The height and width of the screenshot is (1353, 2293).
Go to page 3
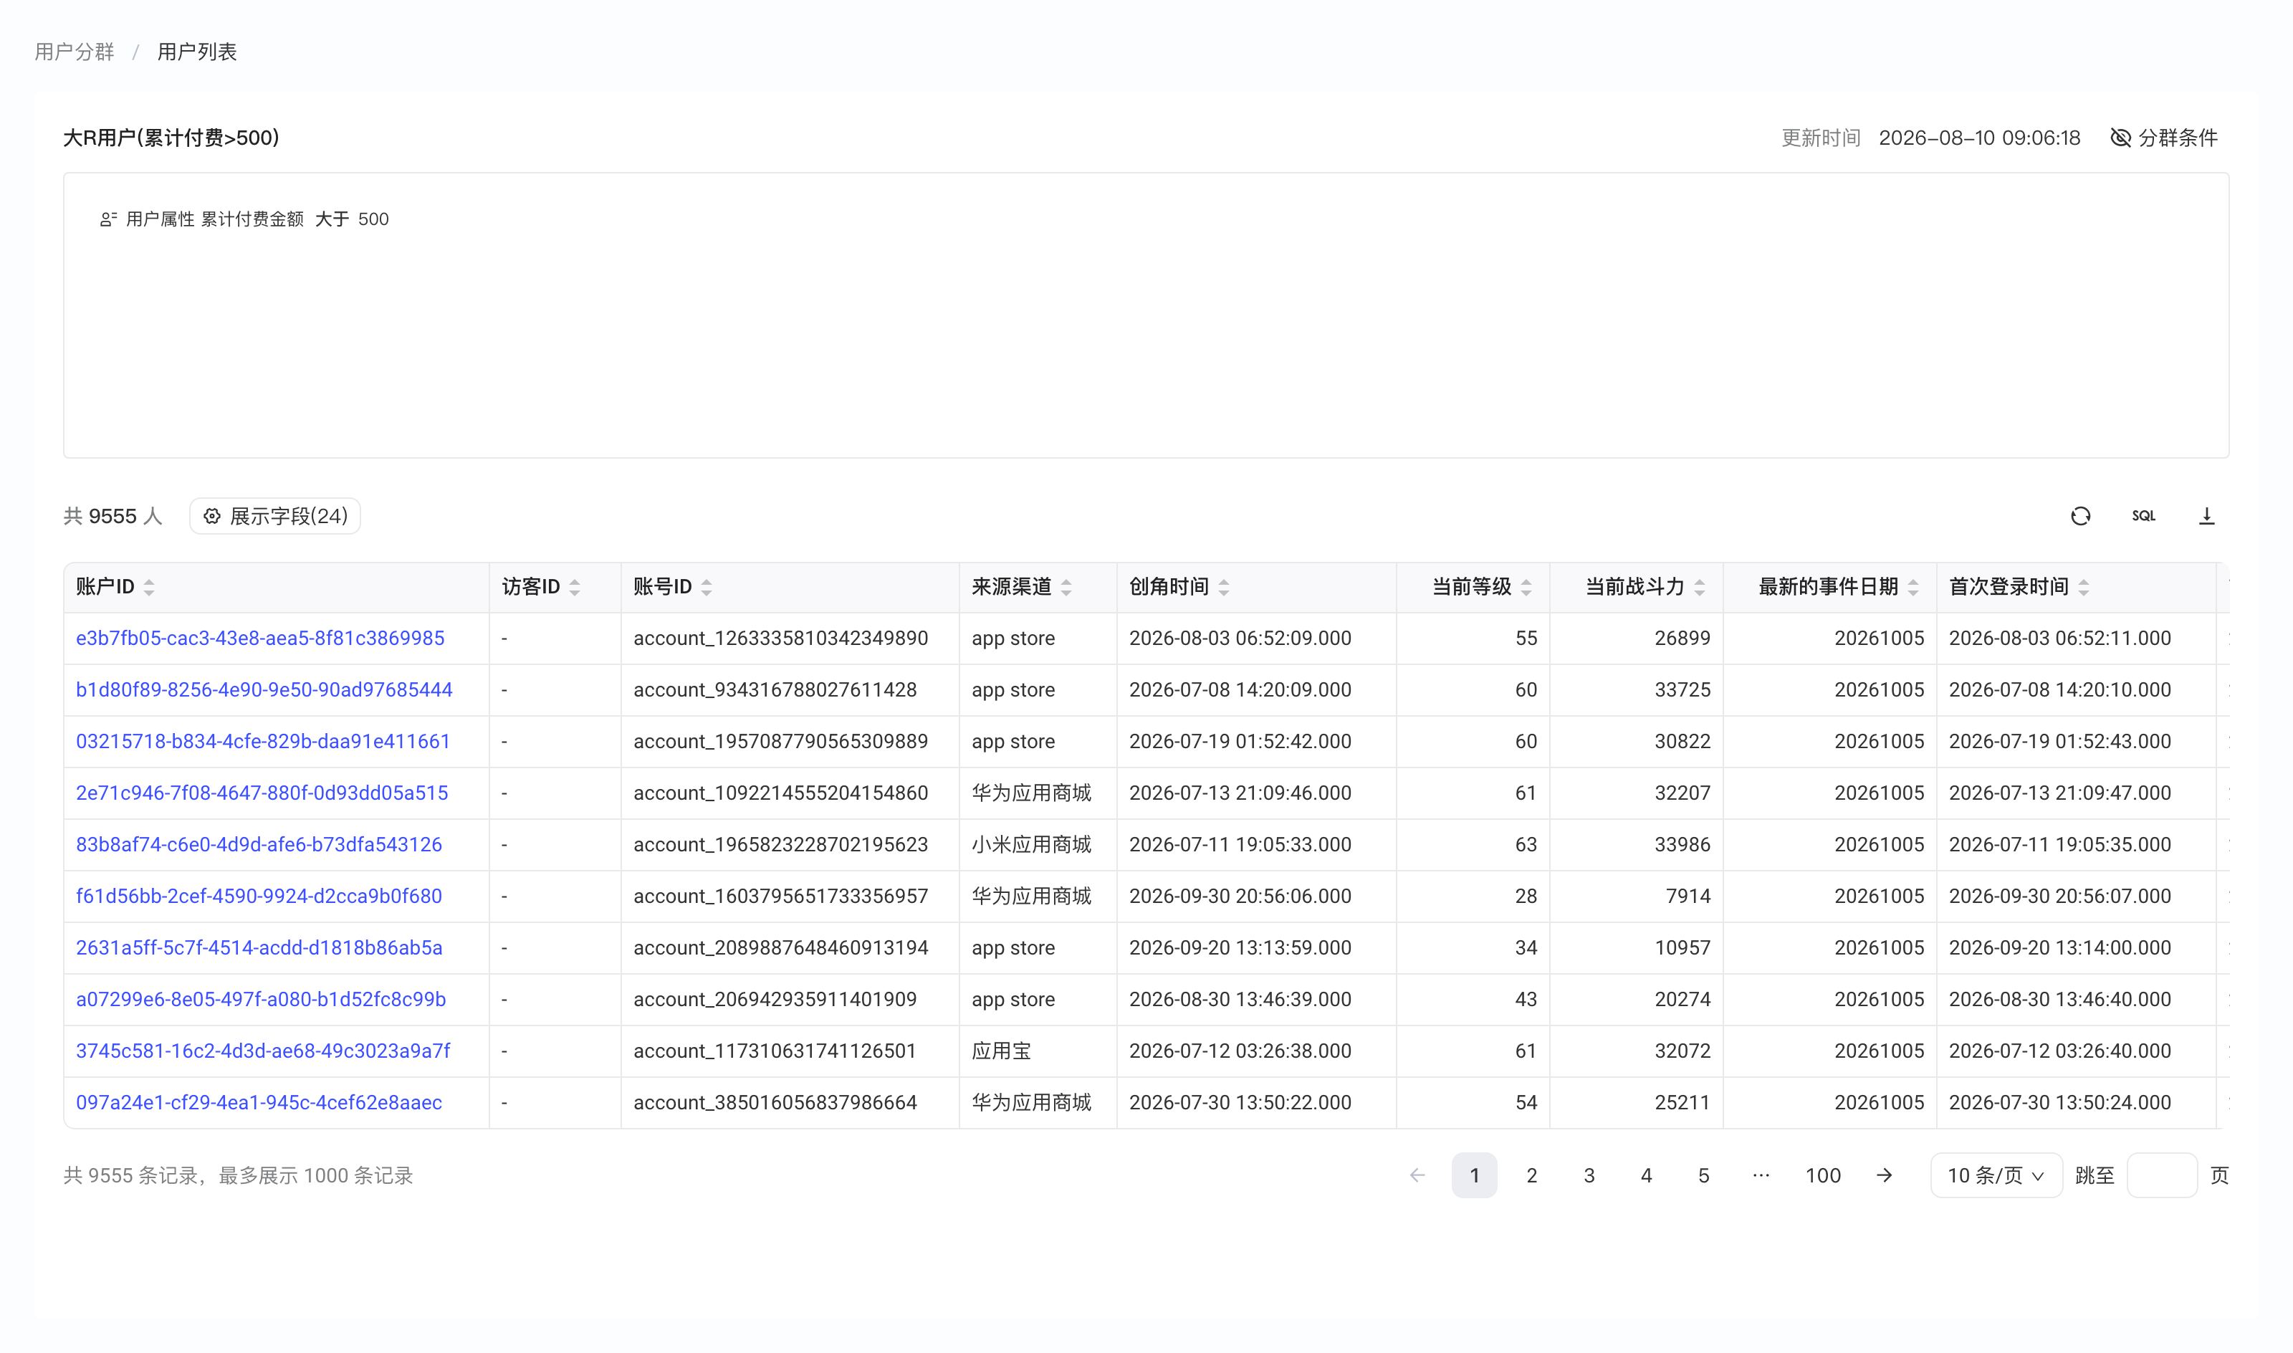point(1589,1175)
